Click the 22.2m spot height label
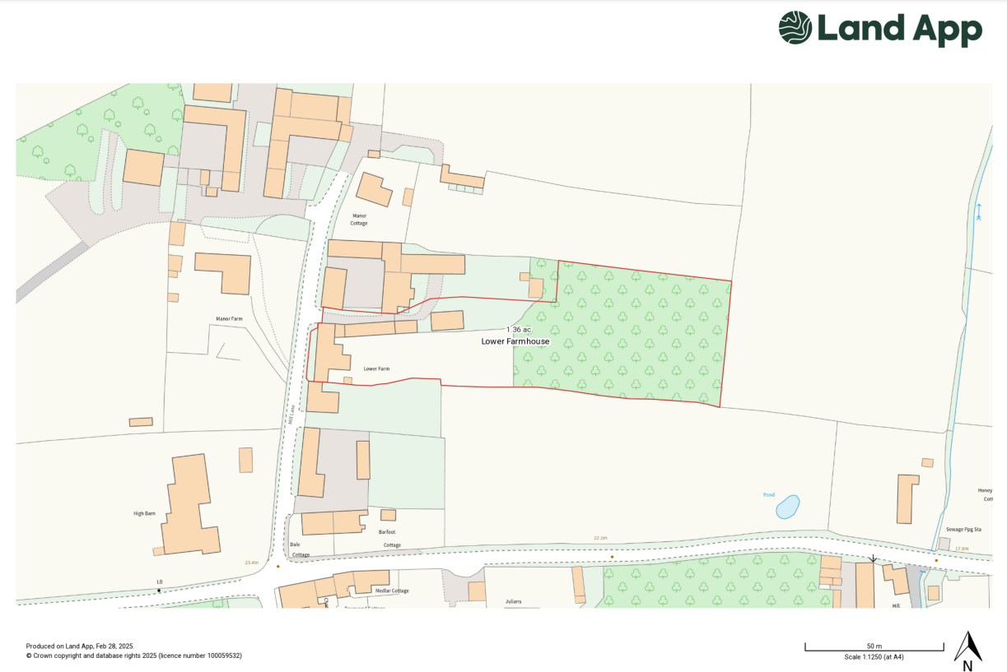1007x672 pixels. (600, 539)
